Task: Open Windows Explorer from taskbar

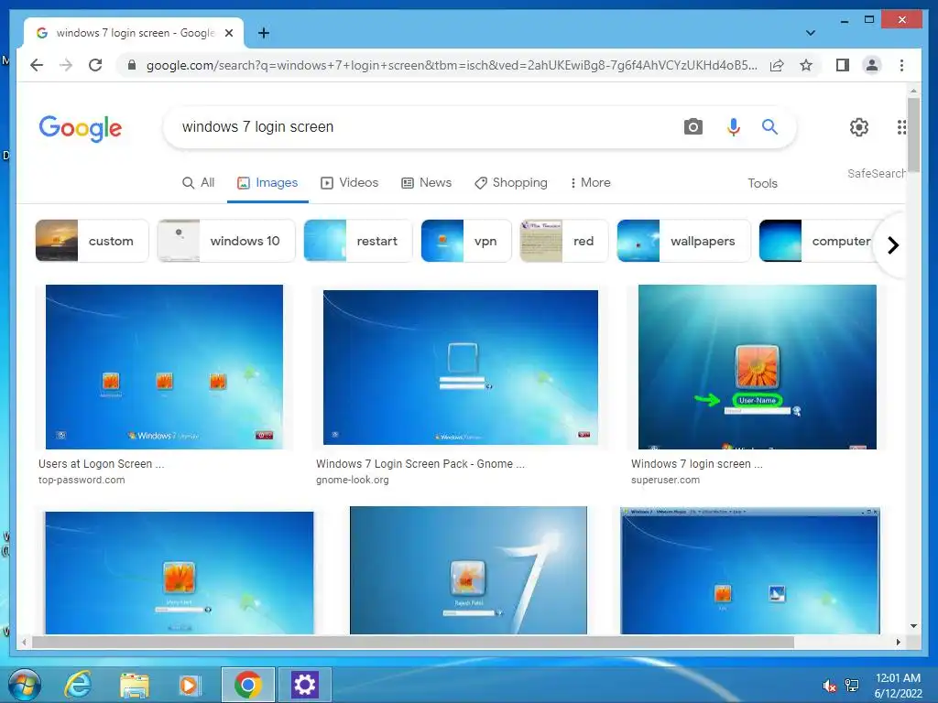Action: coord(134,685)
